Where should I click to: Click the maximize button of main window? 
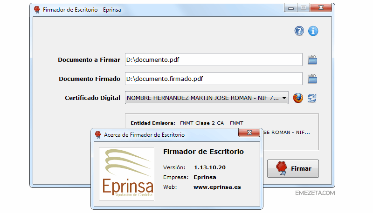coord(304,8)
